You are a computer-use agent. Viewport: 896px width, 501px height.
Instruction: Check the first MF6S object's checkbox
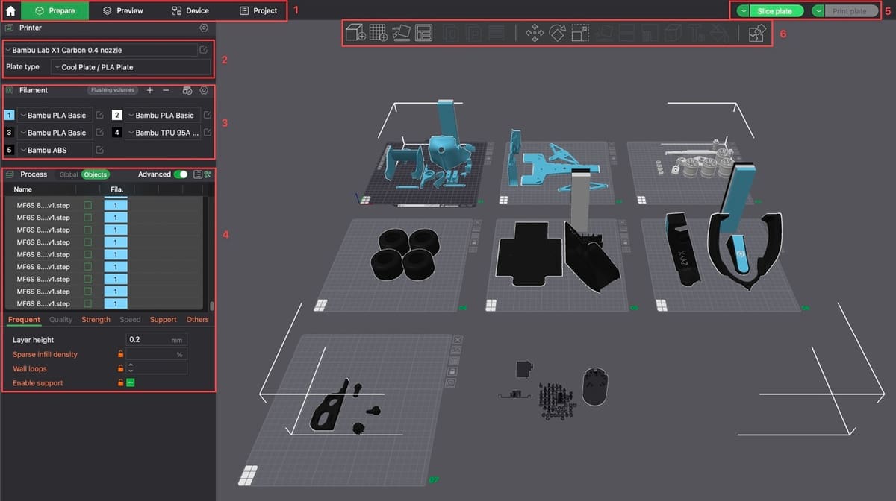(88, 205)
